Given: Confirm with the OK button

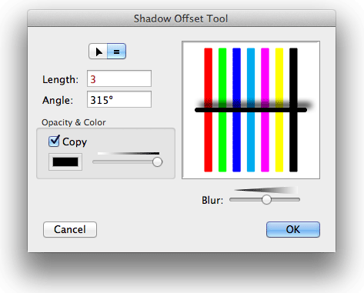Looking at the screenshot, I should tap(293, 230).
